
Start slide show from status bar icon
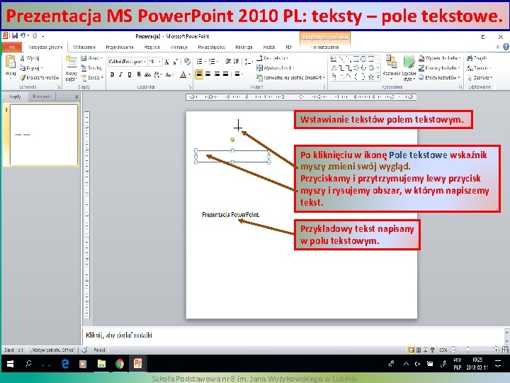coord(432,350)
